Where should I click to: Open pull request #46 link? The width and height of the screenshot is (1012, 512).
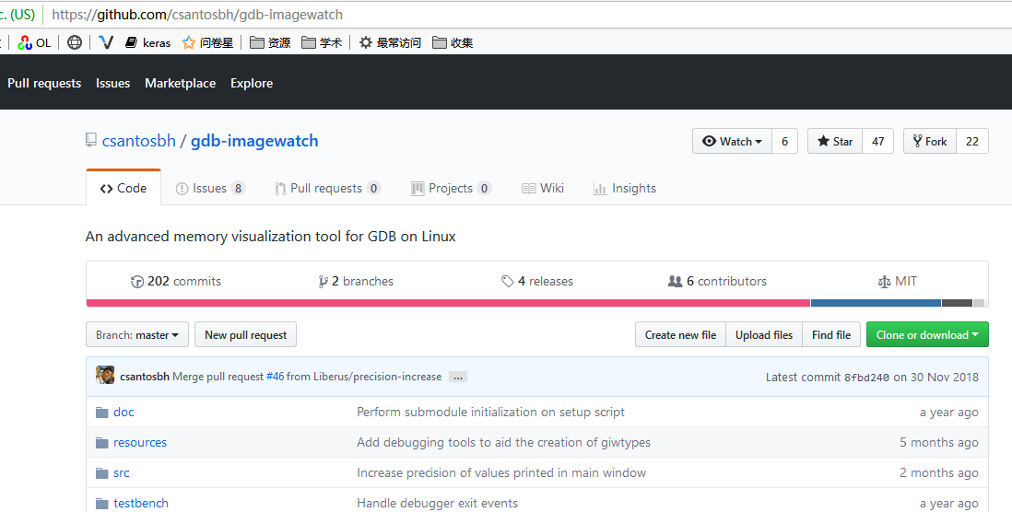click(x=275, y=377)
